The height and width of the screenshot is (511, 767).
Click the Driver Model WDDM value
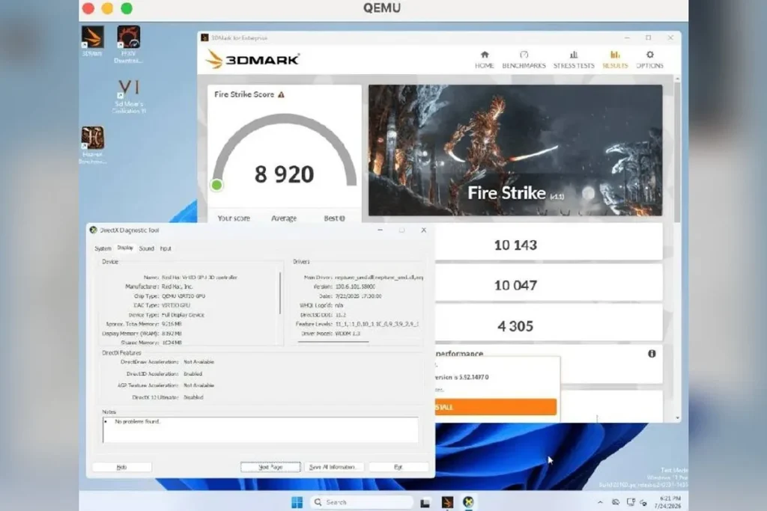(x=348, y=334)
